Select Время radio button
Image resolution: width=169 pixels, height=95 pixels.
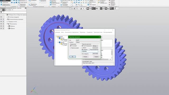tap(82, 47)
